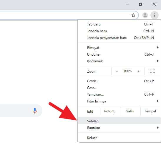Click the Tempel (paste) button
The height and width of the screenshot is (144, 161).
(150, 111)
